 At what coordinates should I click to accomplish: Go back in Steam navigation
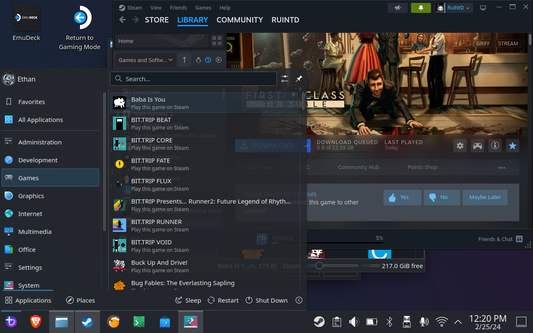click(x=122, y=20)
